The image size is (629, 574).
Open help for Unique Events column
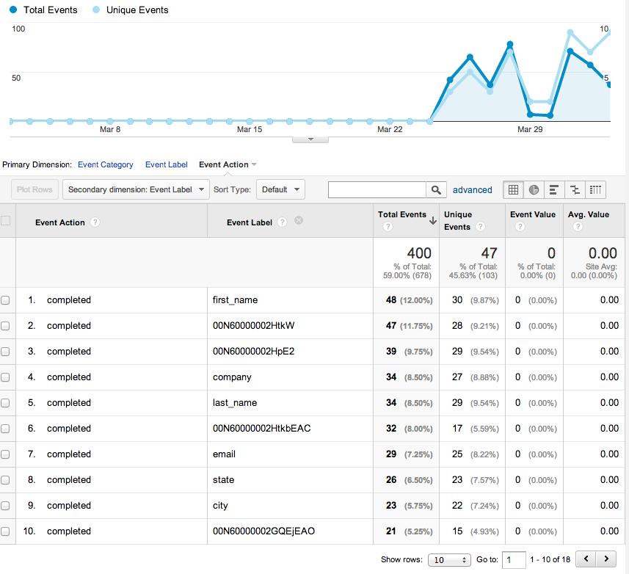(480, 227)
